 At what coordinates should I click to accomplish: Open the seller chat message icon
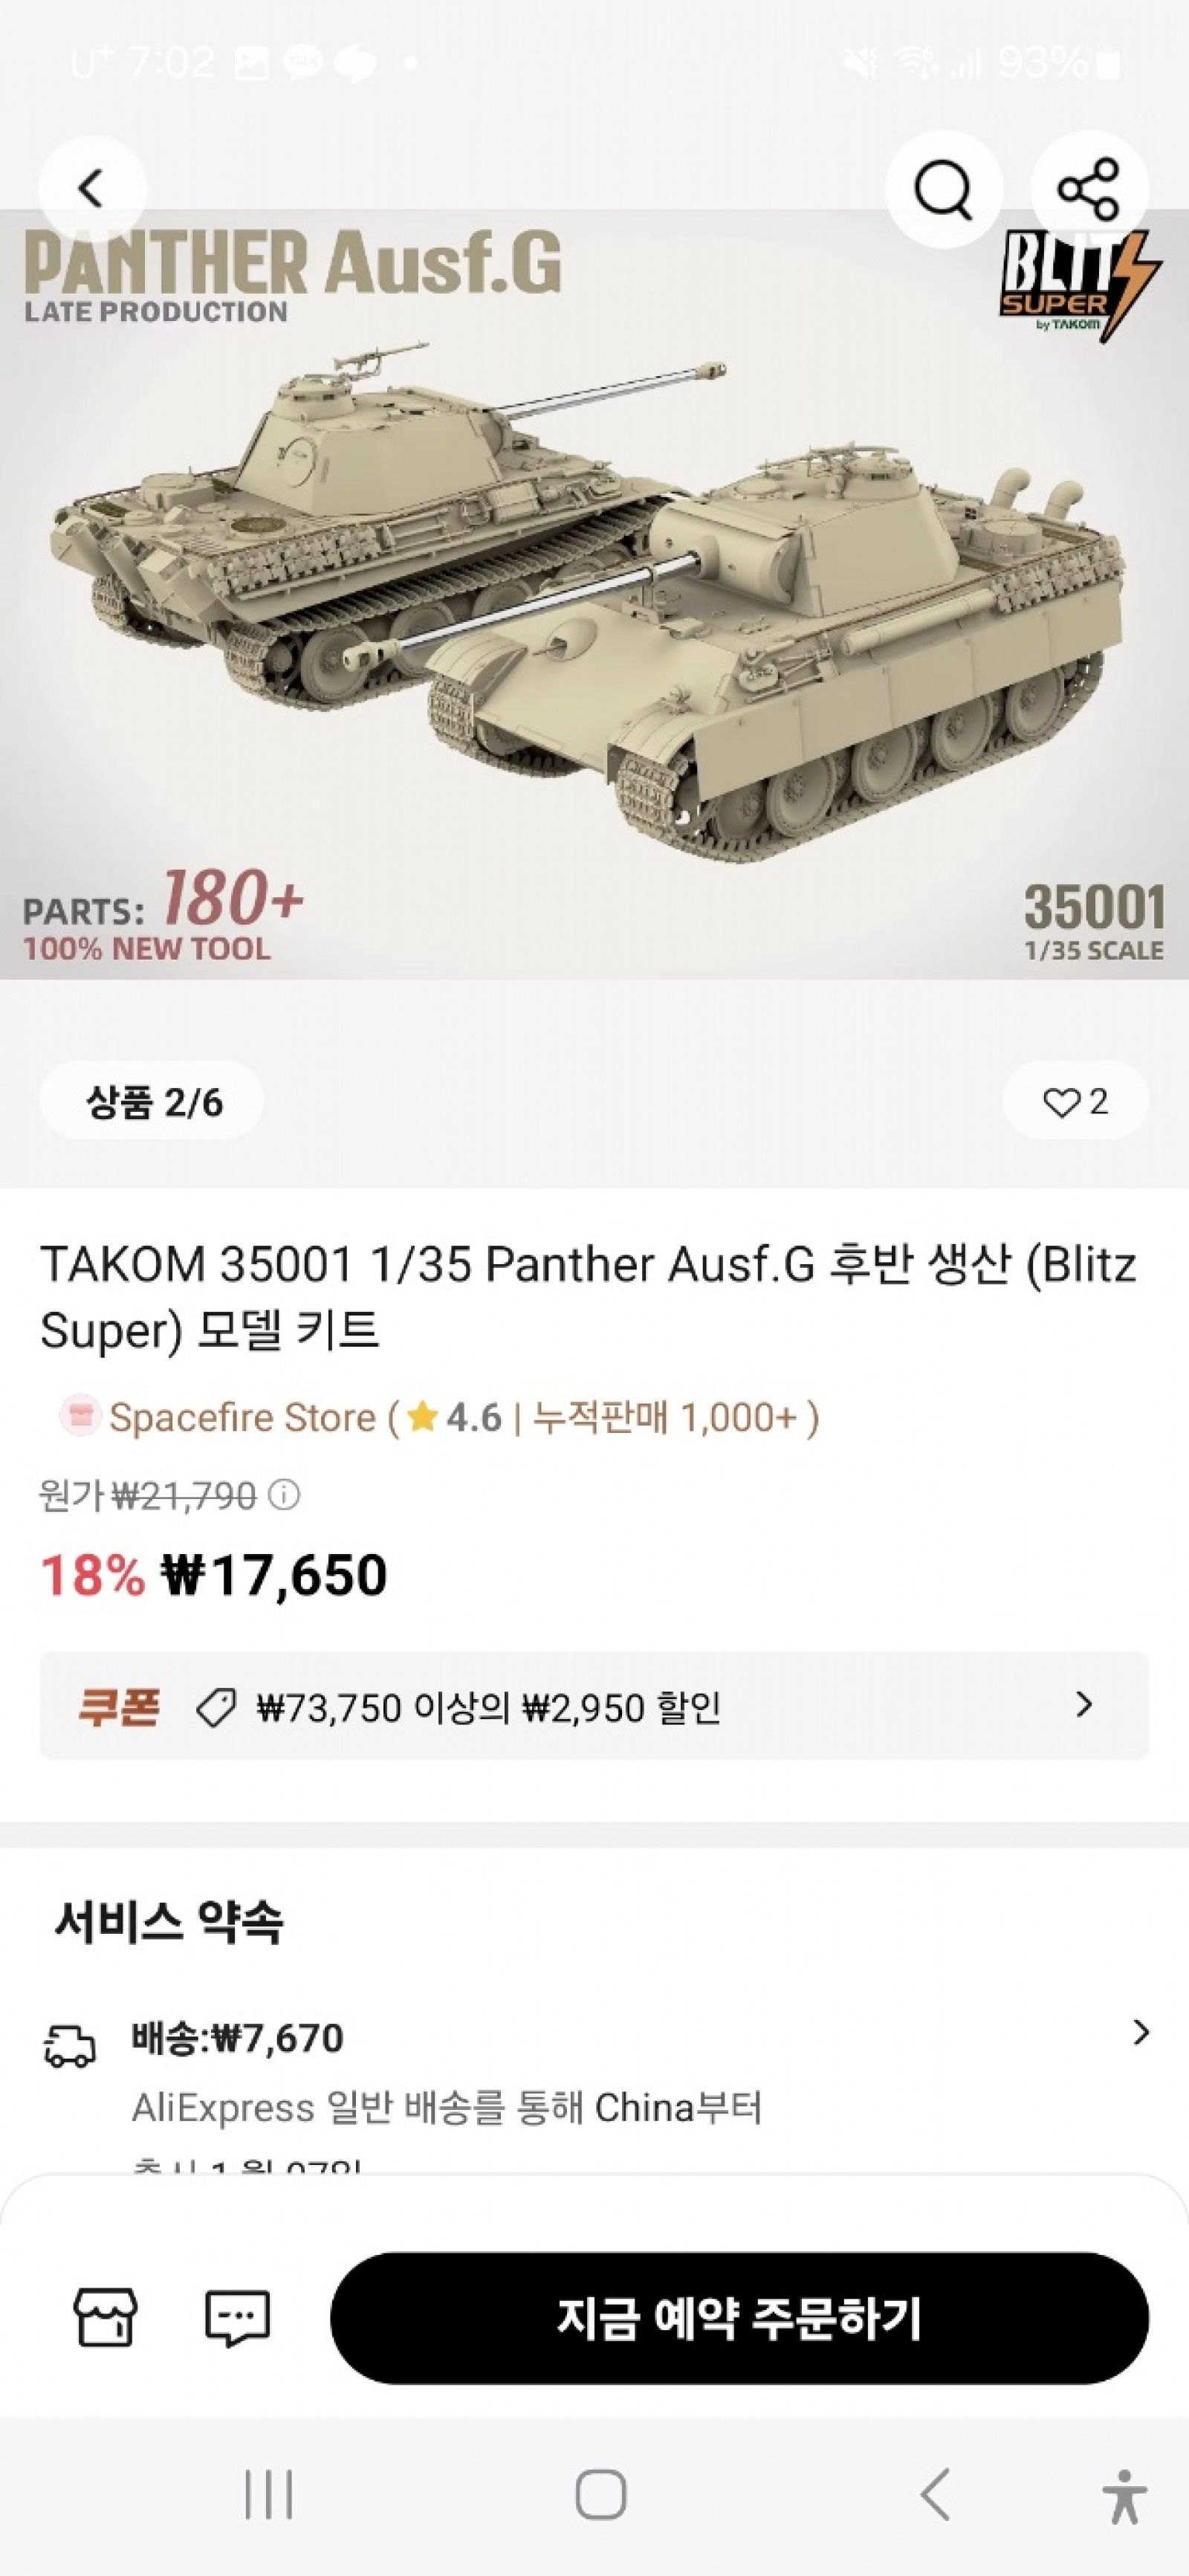coord(237,2317)
